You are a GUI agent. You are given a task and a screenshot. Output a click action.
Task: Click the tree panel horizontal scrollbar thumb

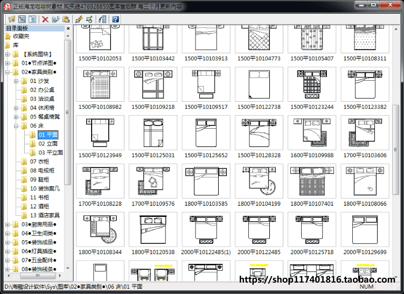point(38,276)
